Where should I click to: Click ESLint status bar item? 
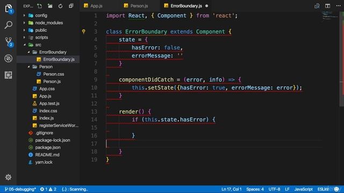pos(323,189)
